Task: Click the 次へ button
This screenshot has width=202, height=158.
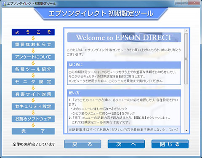Action: coord(126,144)
